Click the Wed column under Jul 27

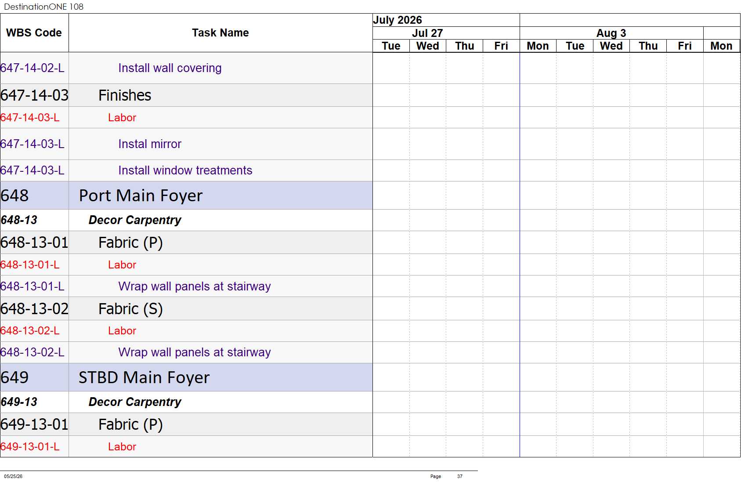428,46
